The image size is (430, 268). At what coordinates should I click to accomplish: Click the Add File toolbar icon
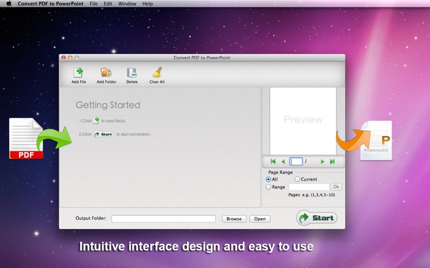[78, 73]
